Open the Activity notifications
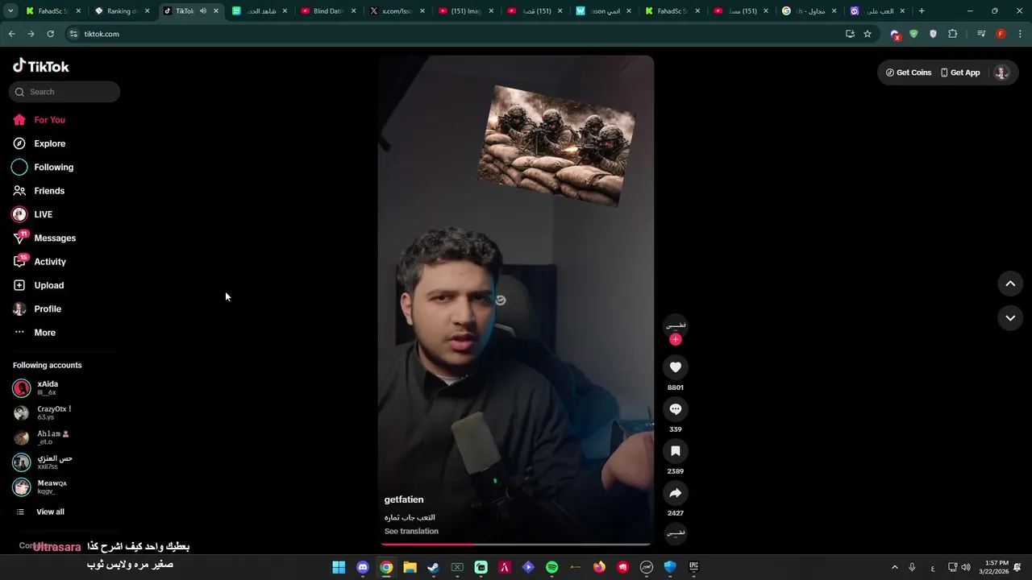 (x=39, y=262)
